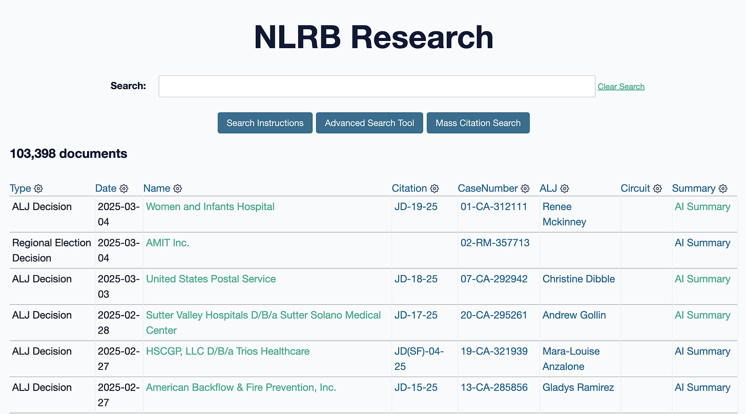
Task: Open AI Summary for United States Postal Service
Action: point(702,279)
